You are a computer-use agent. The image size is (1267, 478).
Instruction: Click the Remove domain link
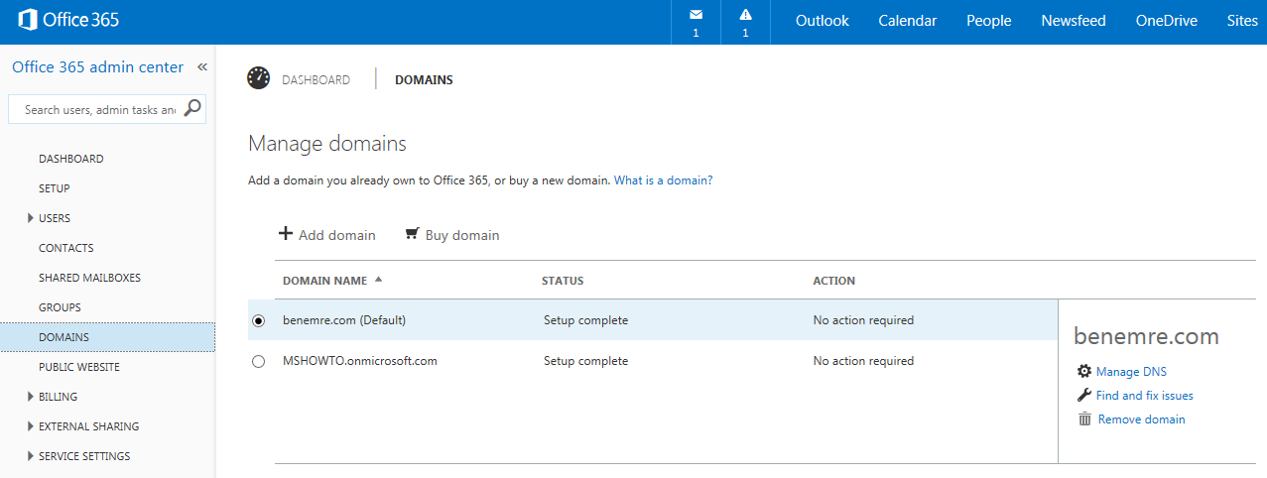click(1142, 419)
